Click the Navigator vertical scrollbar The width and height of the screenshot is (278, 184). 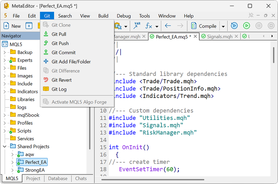pyautogui.click(x=90, y=128)
